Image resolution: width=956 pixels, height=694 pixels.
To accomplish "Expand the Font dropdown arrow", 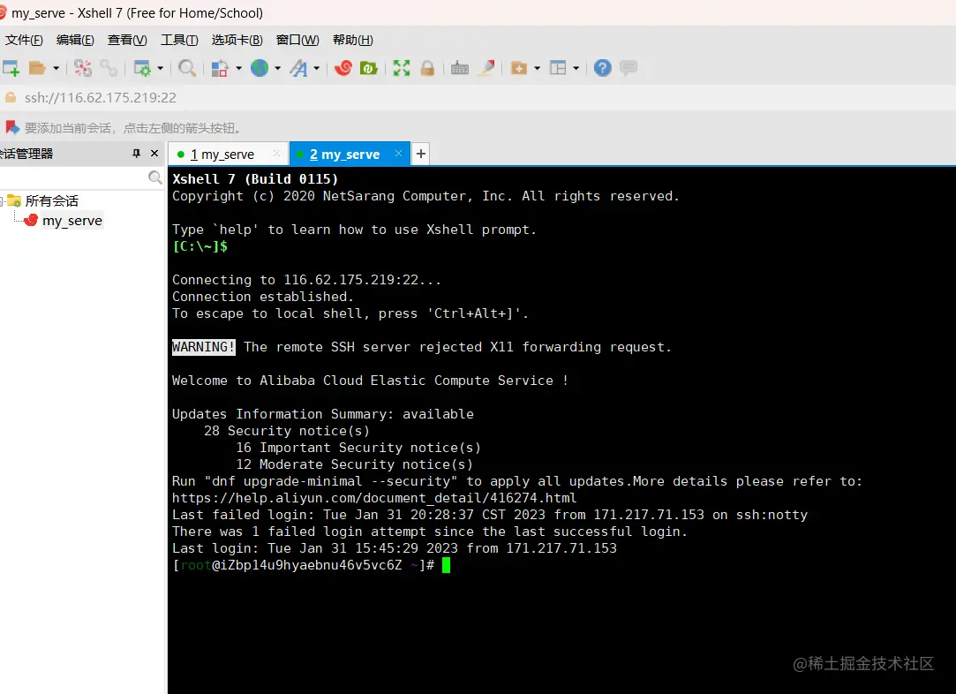I will [316, 68].
